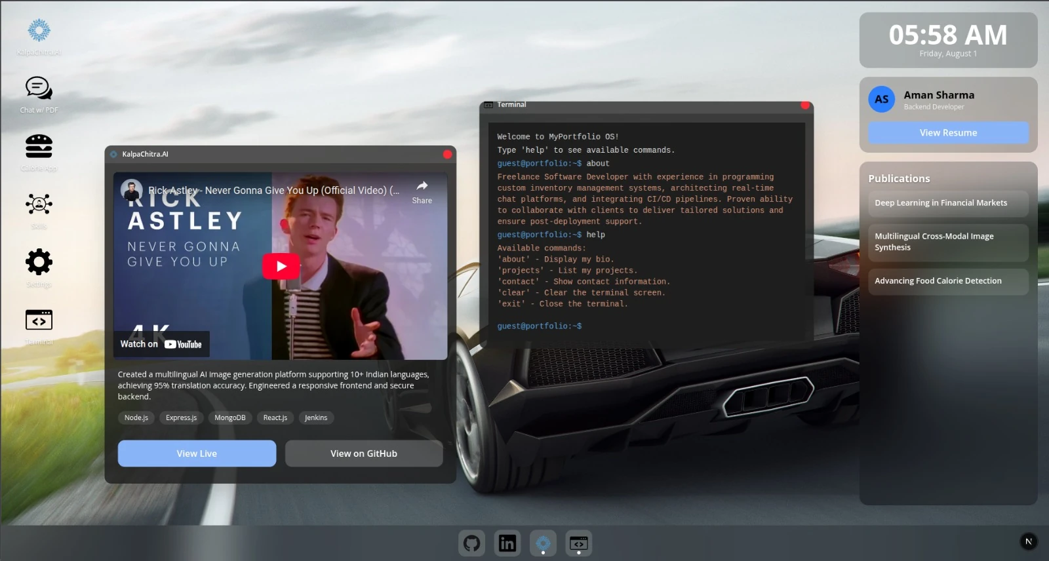Click the video title Never Gonna Give You Up
The height and width of the screenshot is (561, 1049).
[273, 190]
